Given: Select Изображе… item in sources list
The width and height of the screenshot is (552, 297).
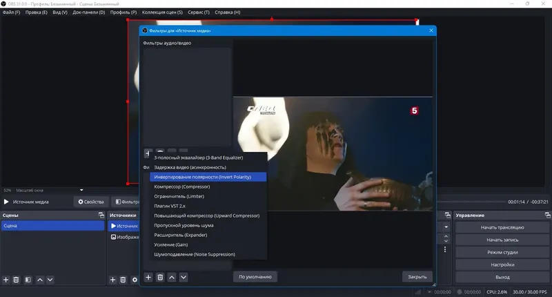Looking at the screenshot, I should coord(124,237).
